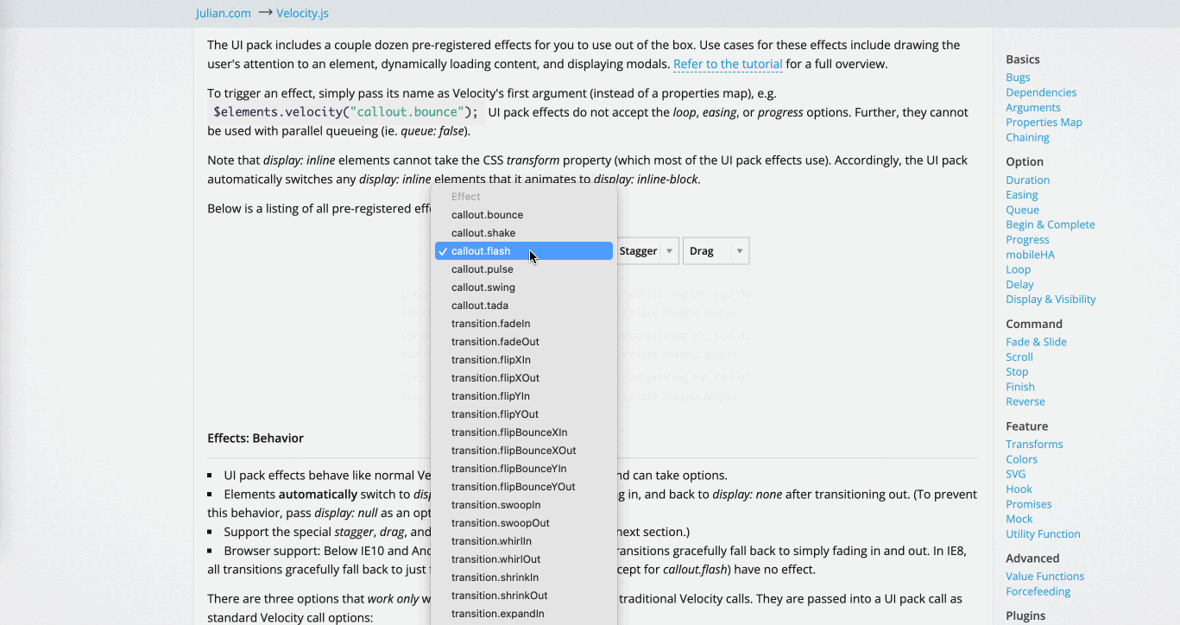Open Fade & Slide command link
1180x625 pixels.
(1036, 342)
